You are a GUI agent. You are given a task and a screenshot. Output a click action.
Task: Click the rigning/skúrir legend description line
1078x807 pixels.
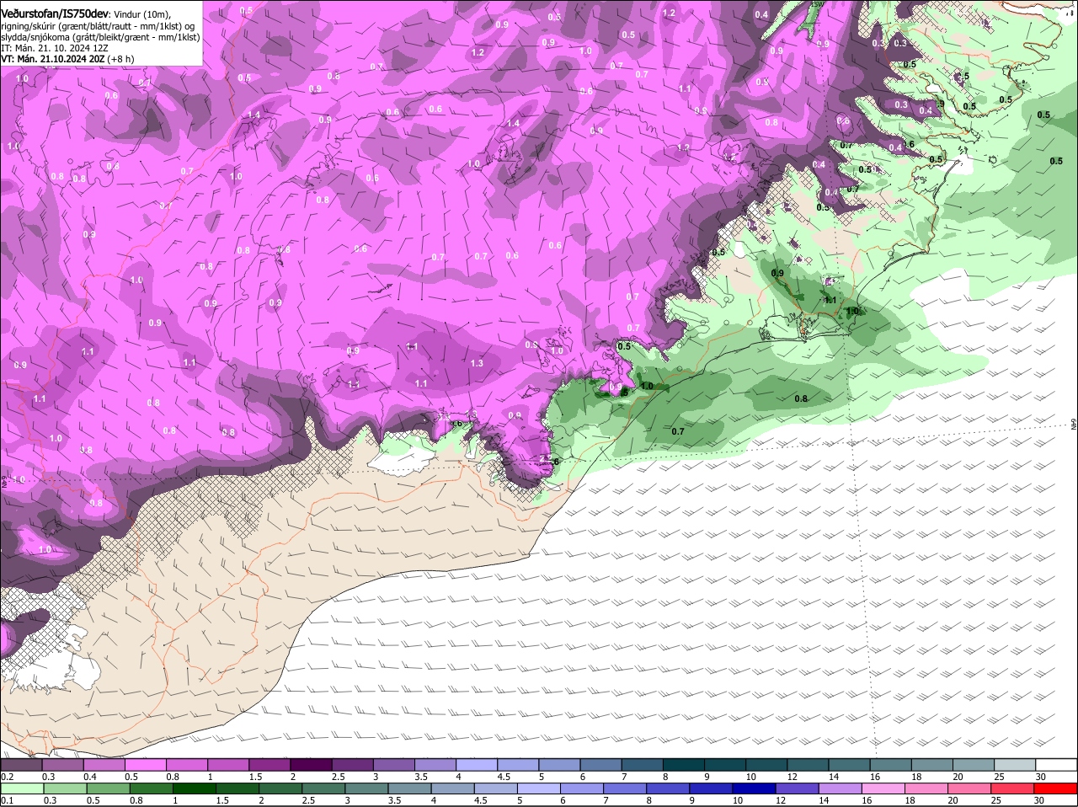click(x=98, y=26)
